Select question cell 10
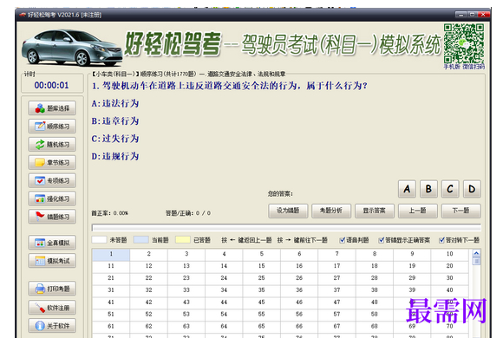Screen dimensions: 503x338 (x=449, y=254)
